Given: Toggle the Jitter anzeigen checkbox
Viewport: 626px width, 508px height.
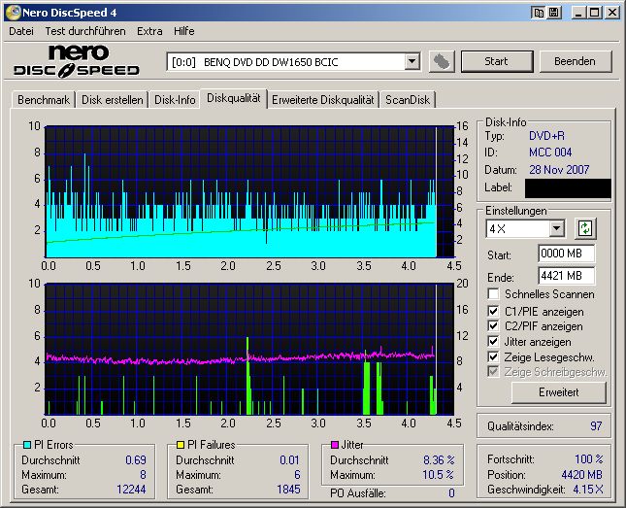Looking at the screenshot, I should click(494, 342).
